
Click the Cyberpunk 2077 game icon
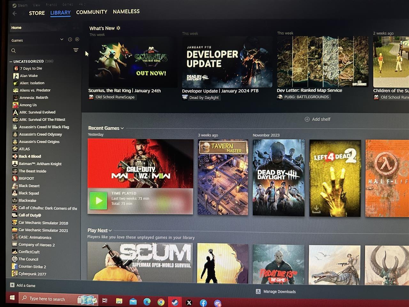click(14, 274)
